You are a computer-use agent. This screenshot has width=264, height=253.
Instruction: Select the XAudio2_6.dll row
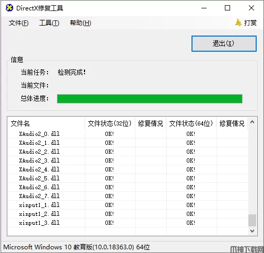click(x=128, y=187)
